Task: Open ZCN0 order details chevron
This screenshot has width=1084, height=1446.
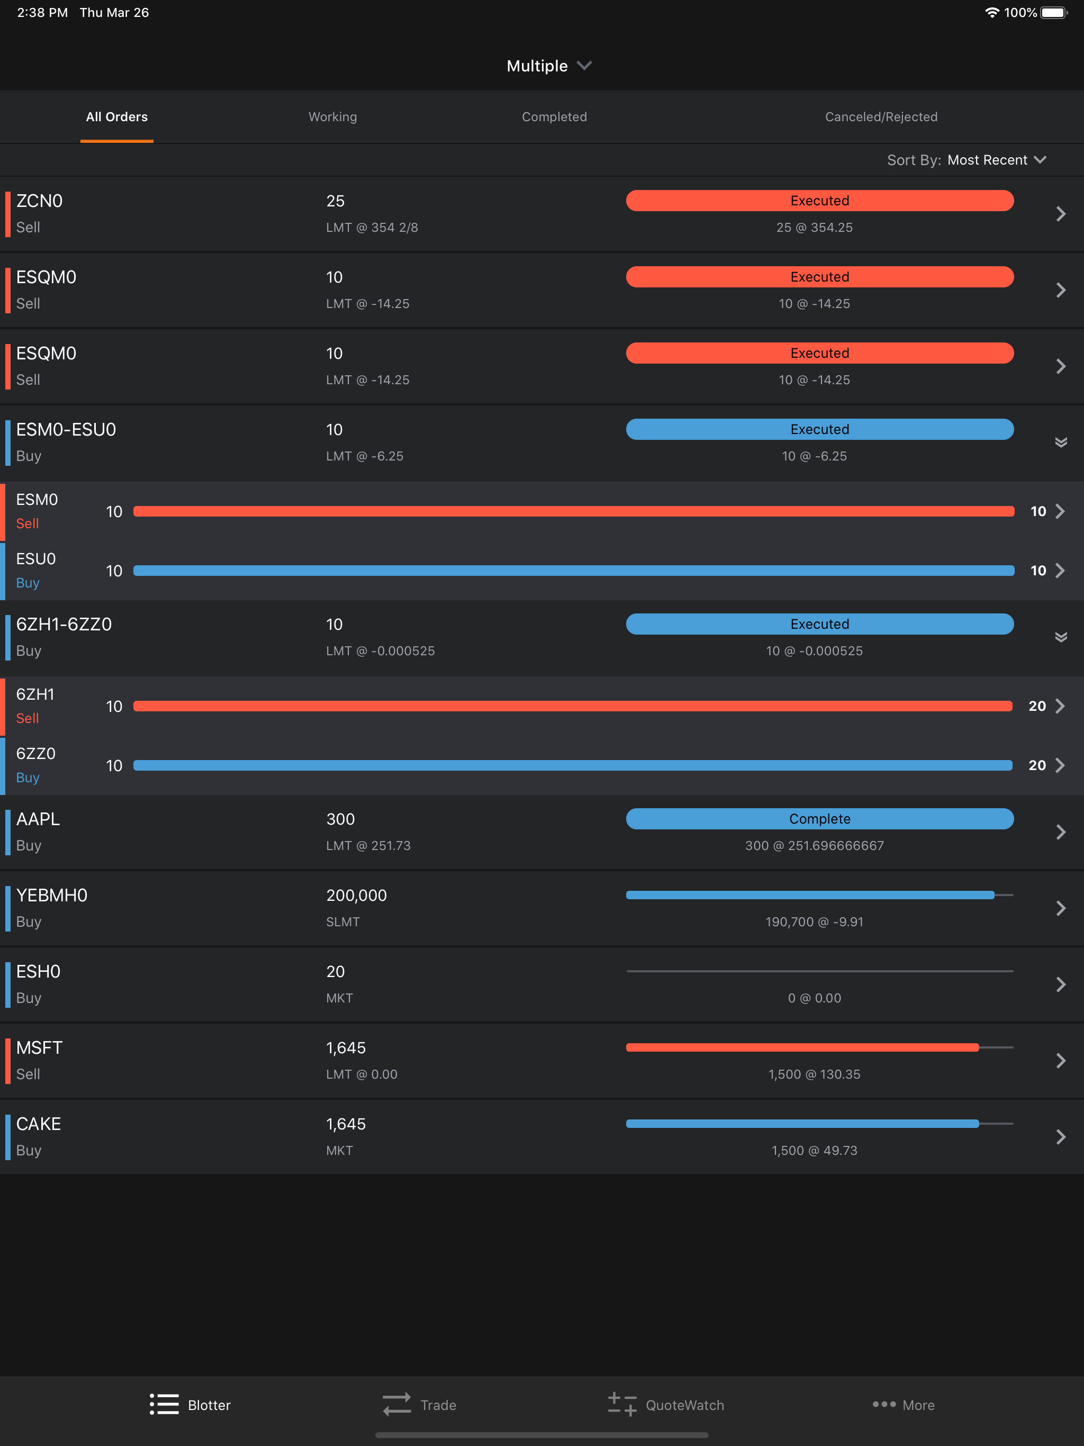Action: [1061, 214]
